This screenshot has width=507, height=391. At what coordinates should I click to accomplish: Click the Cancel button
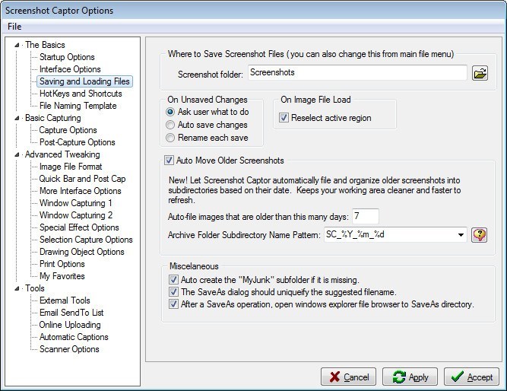click(348, 377)
